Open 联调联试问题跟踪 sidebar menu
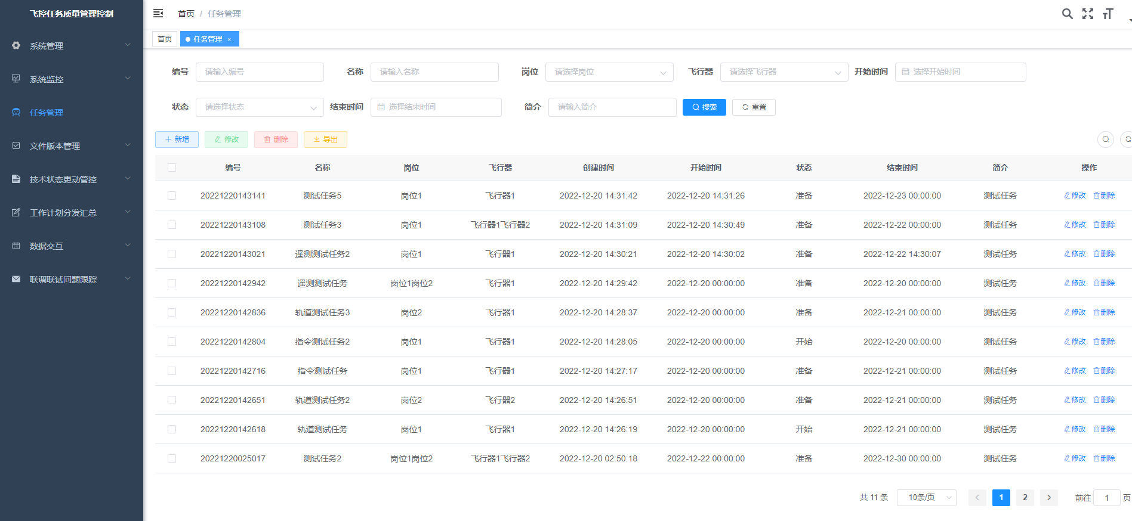This screenshot has width=1132, height=521. tap(72, 280)
